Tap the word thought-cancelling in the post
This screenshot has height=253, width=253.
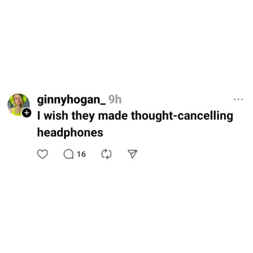coord(182,116)
